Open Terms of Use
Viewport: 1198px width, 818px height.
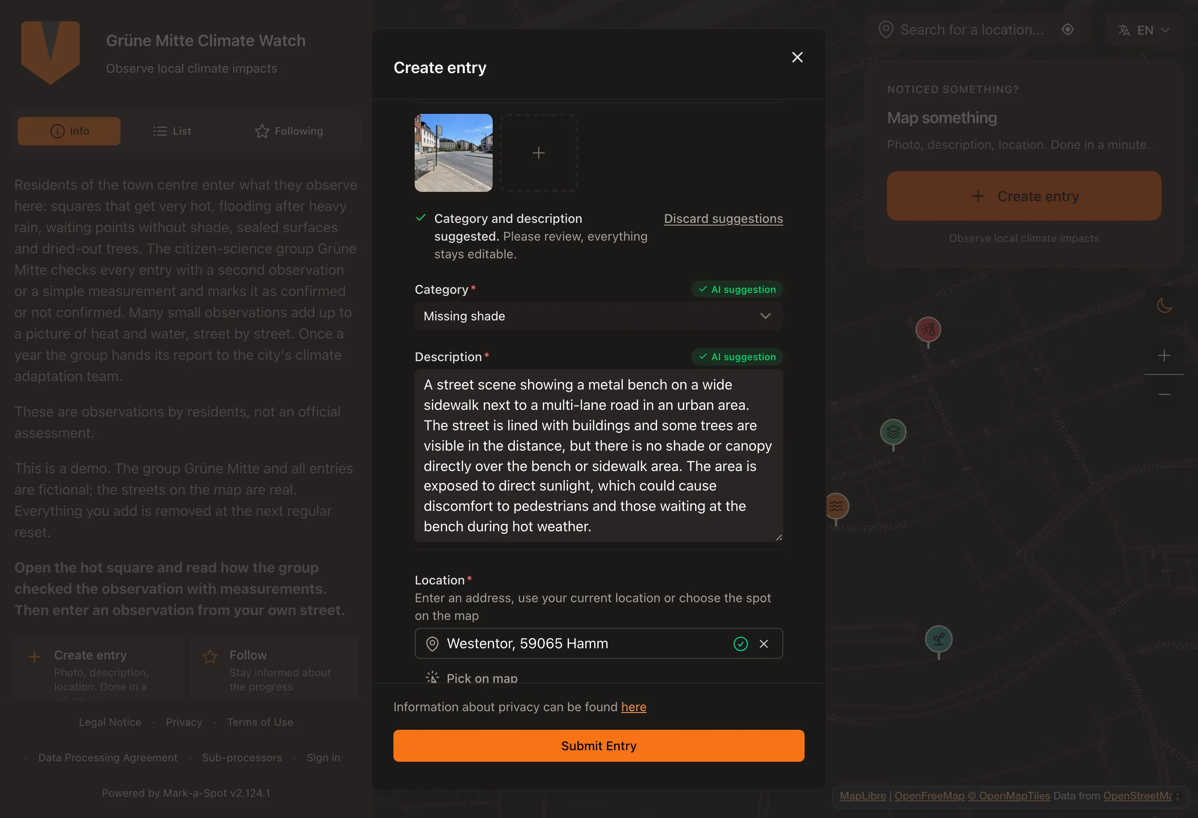point(260,722)
